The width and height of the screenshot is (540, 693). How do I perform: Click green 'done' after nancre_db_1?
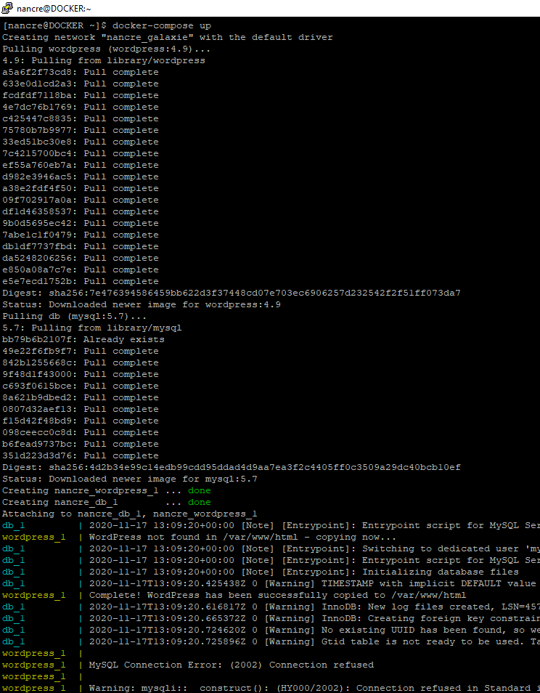pyautogui.click(x=199, y=502)
